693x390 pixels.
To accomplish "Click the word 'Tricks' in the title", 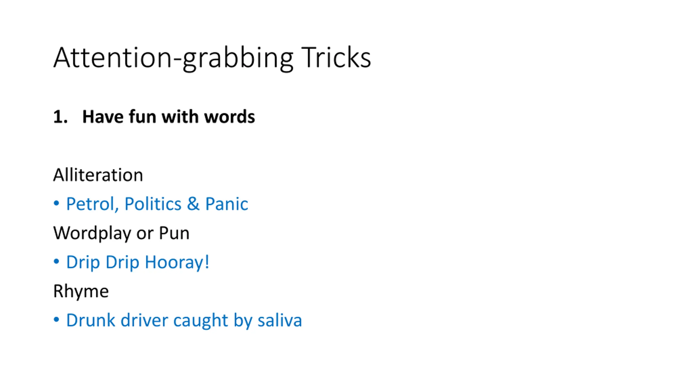I will (x=336, y=57).
